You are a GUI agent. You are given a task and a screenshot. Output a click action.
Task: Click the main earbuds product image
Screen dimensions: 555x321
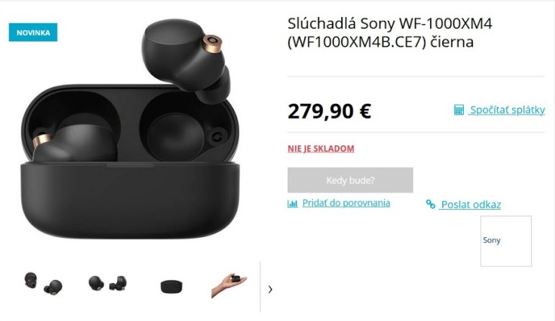tap(130, 129)
